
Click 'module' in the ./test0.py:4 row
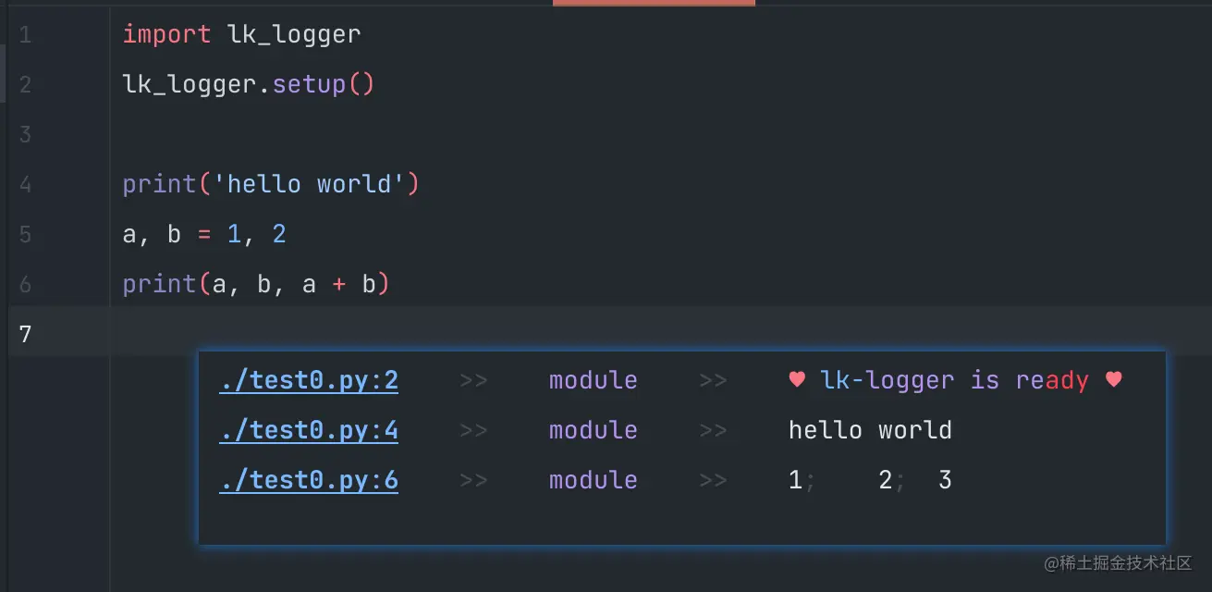(593, 431)
